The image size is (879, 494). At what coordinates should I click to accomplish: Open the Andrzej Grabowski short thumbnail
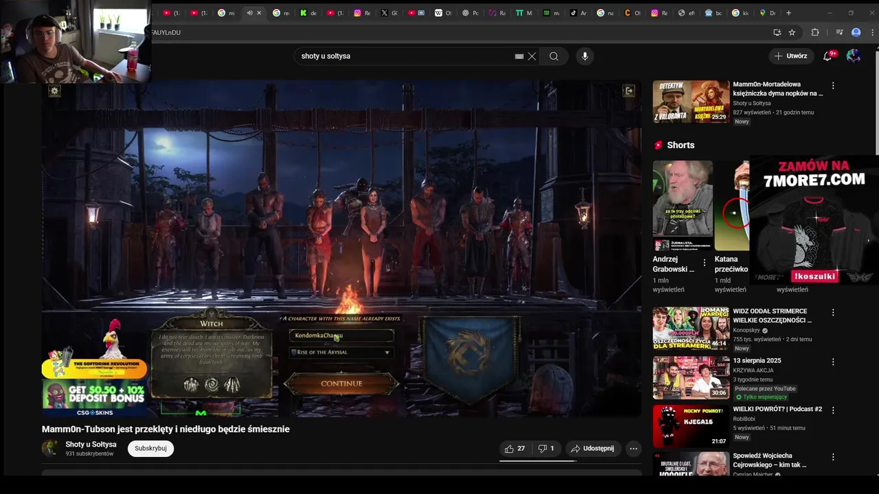[683, 206]
